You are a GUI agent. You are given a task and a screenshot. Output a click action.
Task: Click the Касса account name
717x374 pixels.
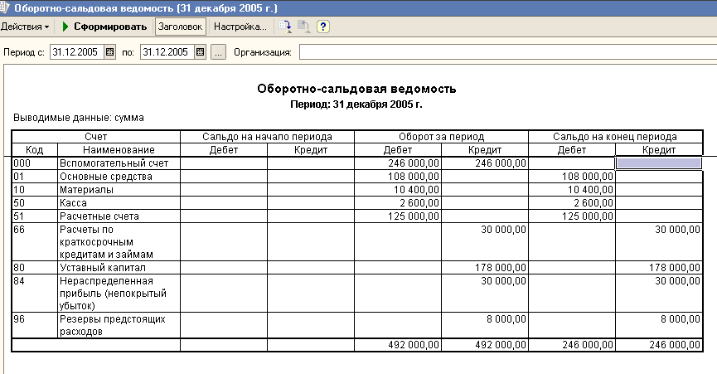73,203
